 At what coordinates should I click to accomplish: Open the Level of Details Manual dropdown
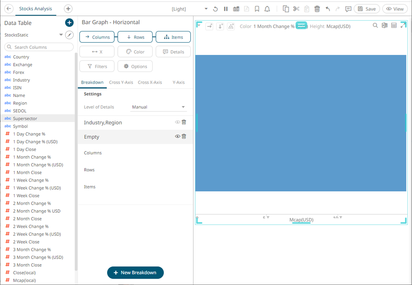click(x=159, y=107)
